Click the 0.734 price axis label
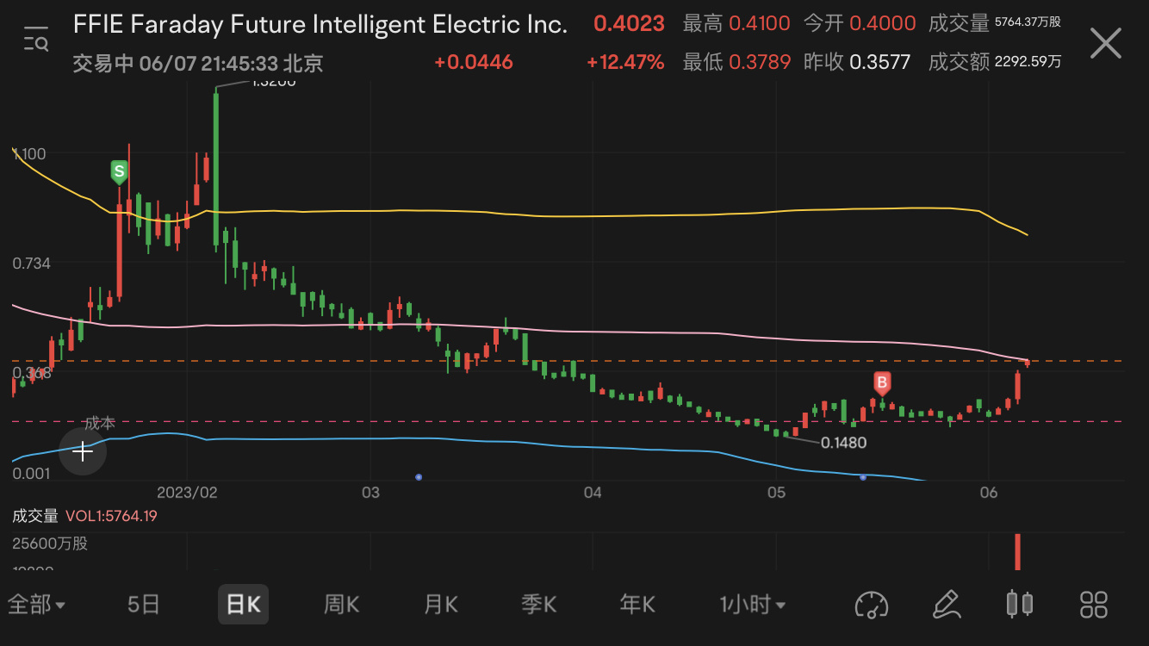This screenshot has height=646, width=1149. (x=32, y=263)
